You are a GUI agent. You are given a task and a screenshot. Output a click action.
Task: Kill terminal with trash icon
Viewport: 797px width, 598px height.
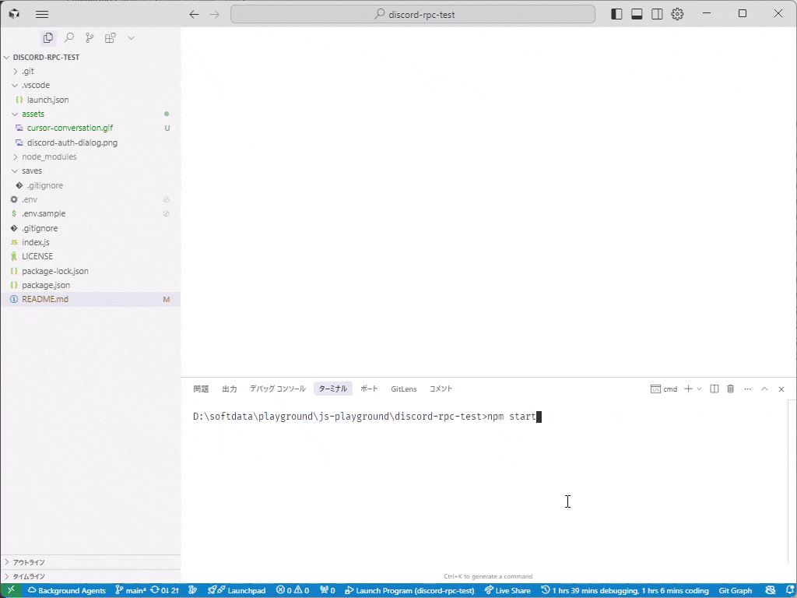730,389
